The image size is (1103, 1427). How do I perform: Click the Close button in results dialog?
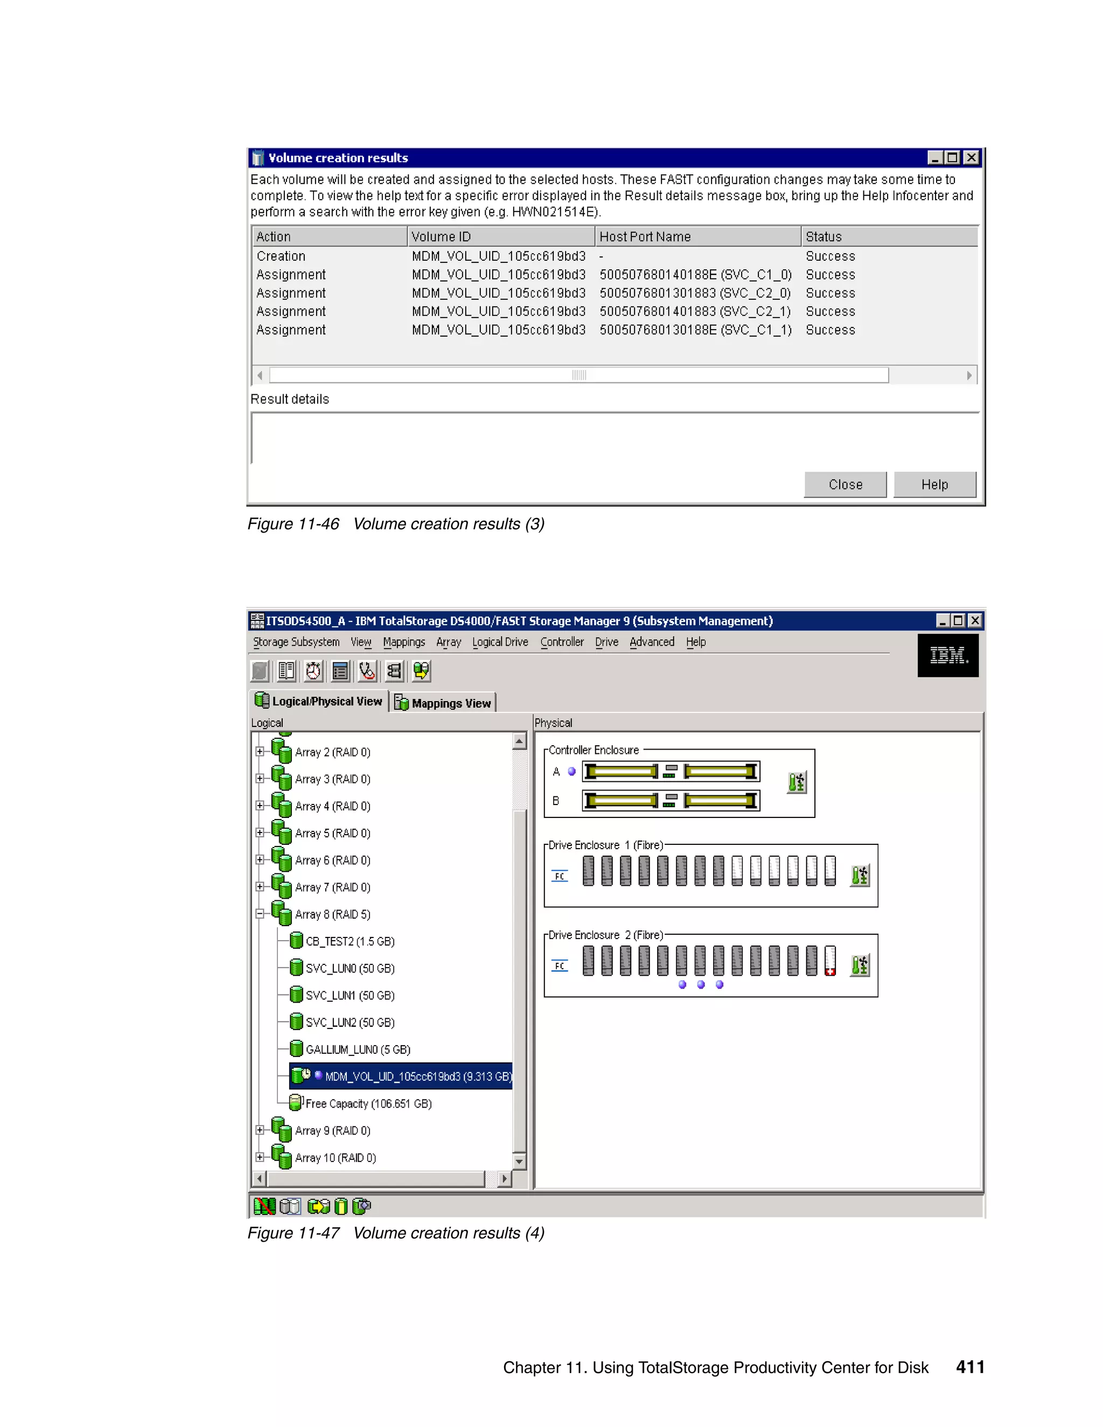(845, 484)
